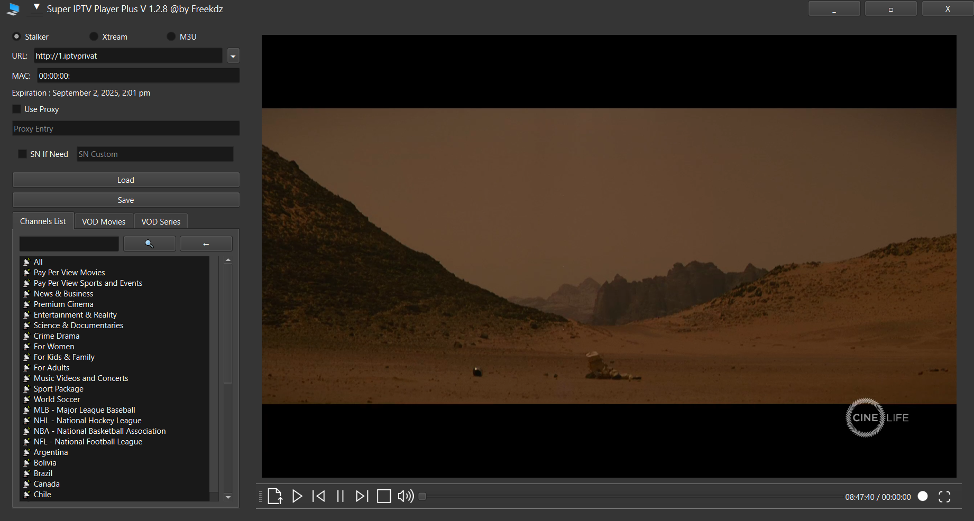
Task: Select the For Adults category
Action: click(115, 368)
